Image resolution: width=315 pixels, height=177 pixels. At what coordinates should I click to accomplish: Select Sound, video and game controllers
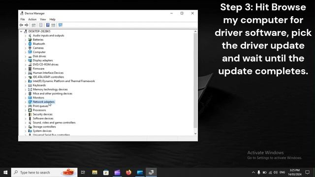[54, 122]
